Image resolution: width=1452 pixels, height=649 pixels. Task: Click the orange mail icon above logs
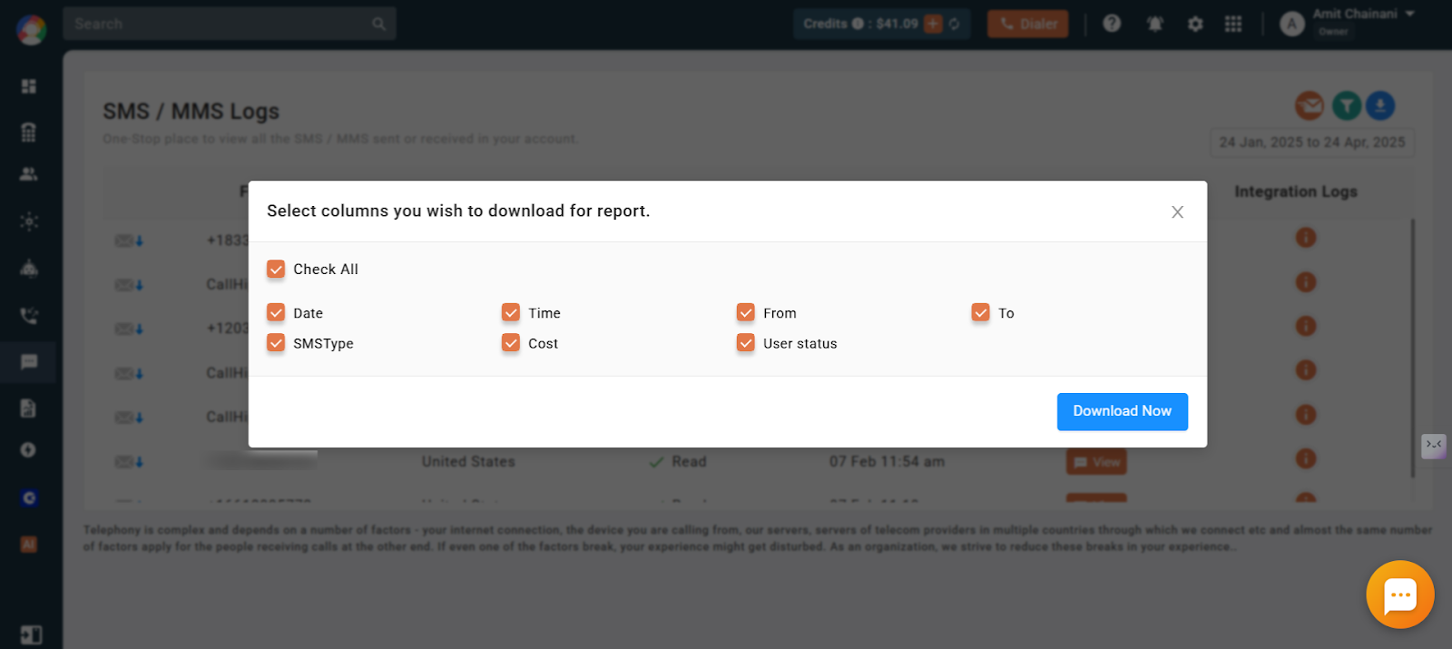pyautogui.click(x=1310, y=106)
